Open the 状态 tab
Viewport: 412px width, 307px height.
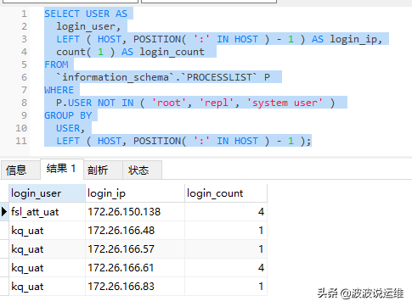point(142,170)
